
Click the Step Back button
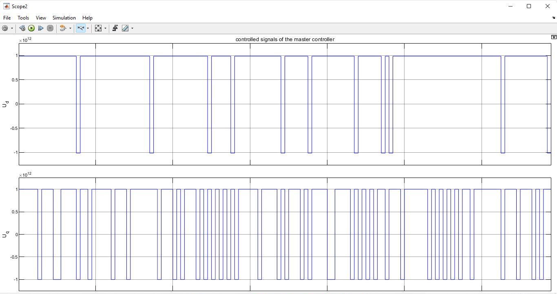tap(22, 28)
